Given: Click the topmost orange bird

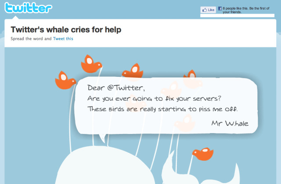Looking at the screenshot, I should click(x=91, y=64).
